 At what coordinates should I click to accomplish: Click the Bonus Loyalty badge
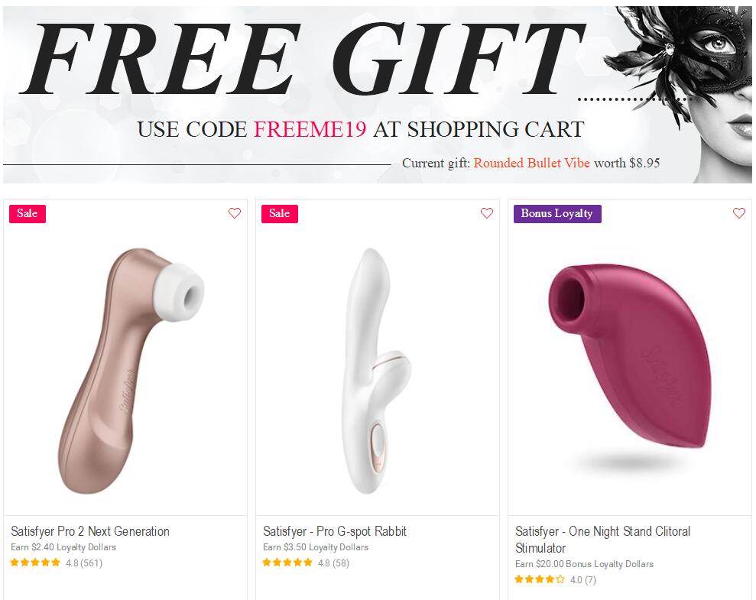(557, 213)
